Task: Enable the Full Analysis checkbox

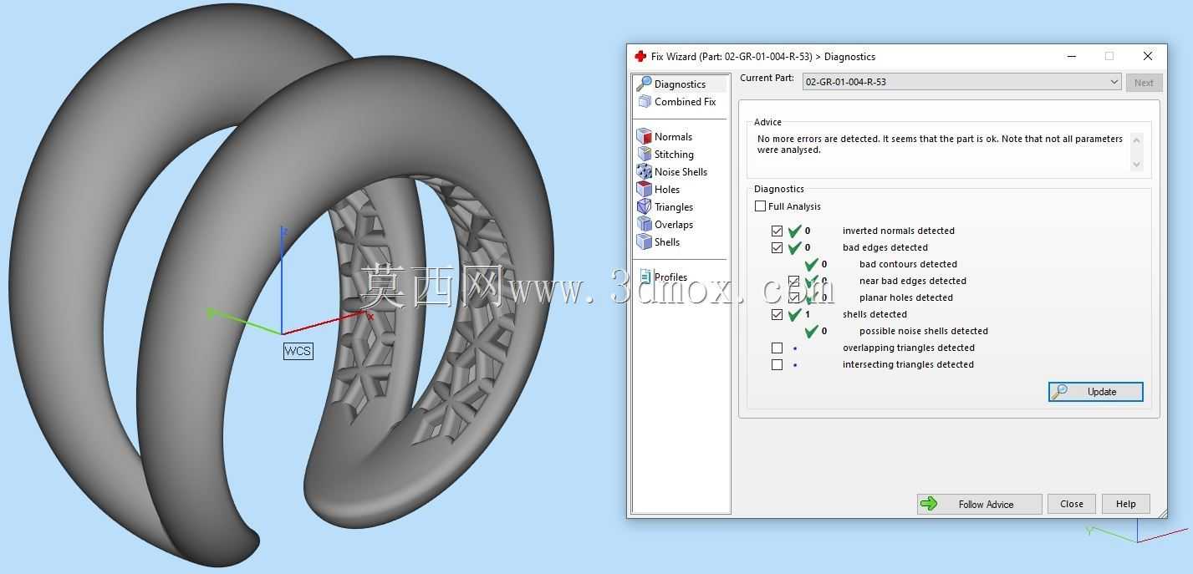Action: (760, 206)
